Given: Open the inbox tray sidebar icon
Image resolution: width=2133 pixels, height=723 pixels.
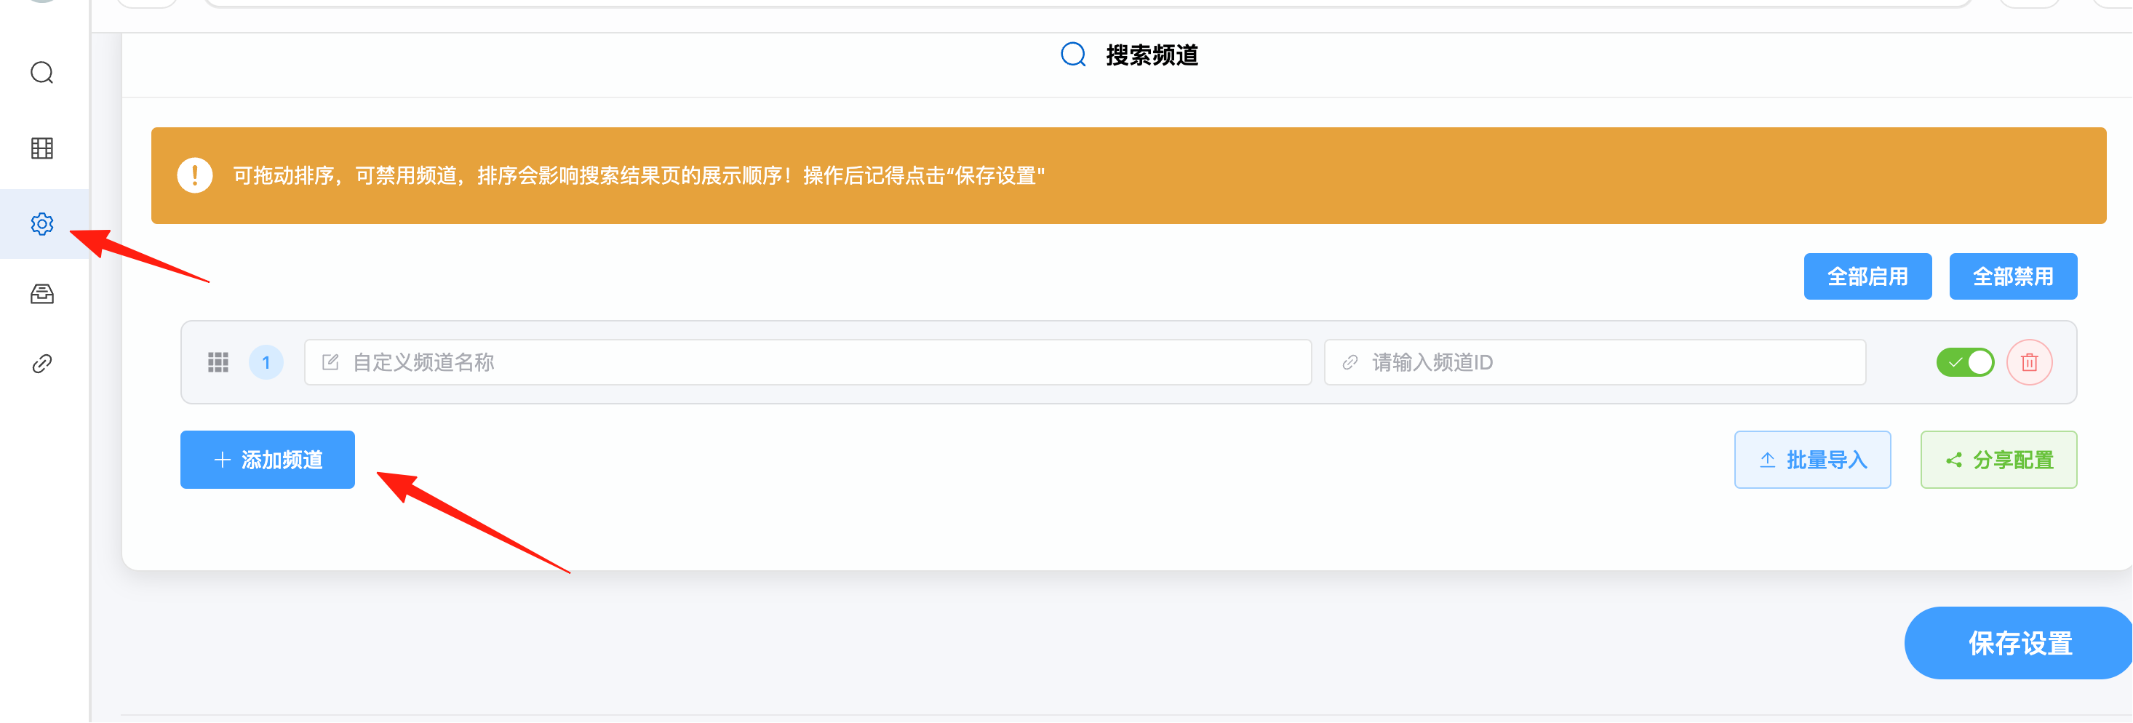Looking at the screenshot, I should [42, 294].
